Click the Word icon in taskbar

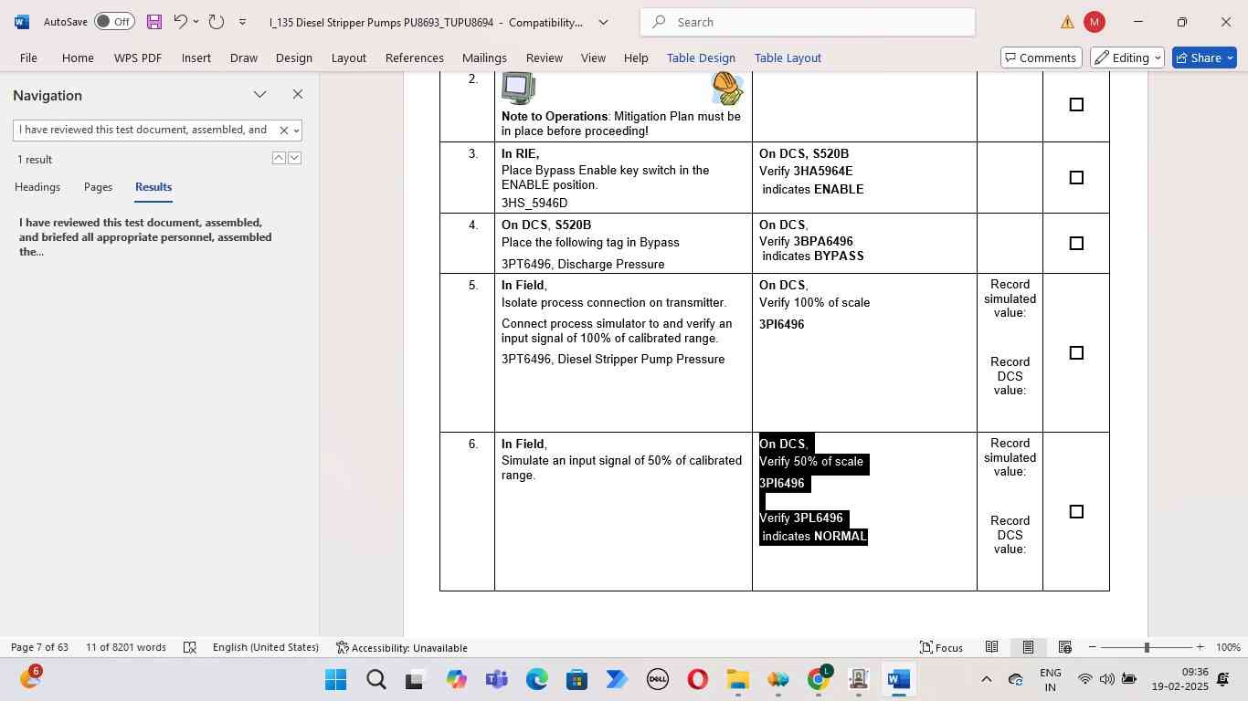(899, 680)
